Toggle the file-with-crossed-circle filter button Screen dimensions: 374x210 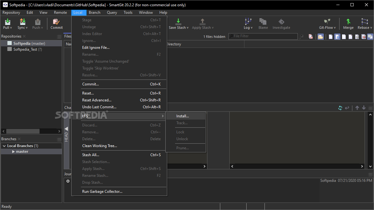357,37
